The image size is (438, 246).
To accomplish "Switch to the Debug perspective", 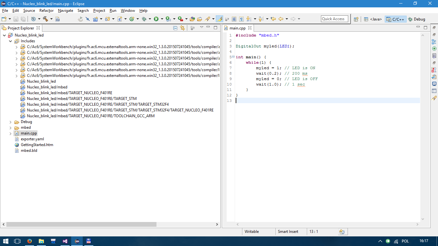I will coord(417,19).
